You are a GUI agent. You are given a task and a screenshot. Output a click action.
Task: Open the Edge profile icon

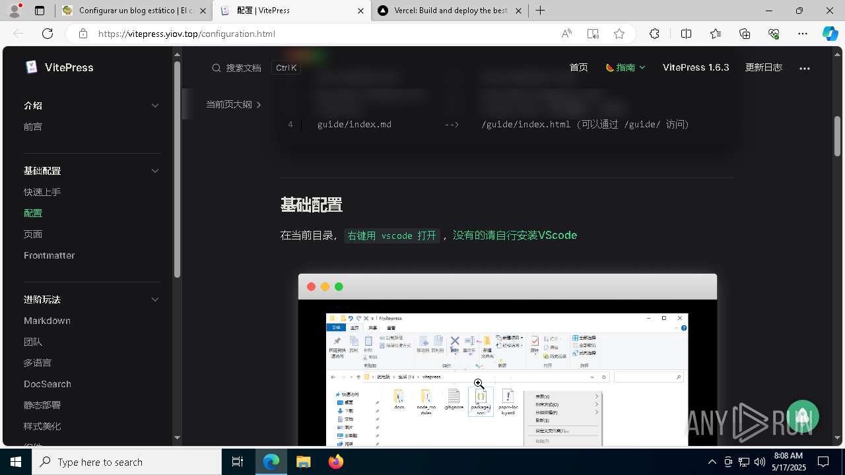pyautogui.click(x=15, y=11)
